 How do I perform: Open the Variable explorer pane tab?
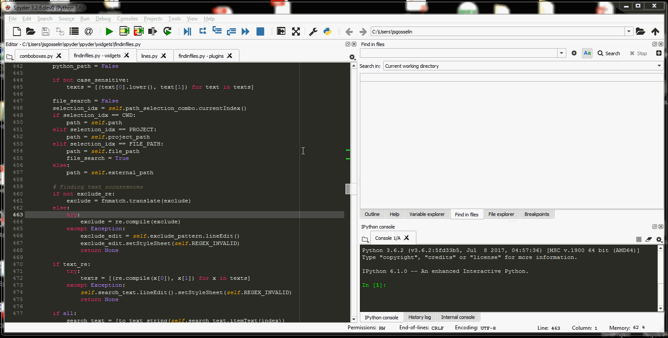point(427,214)
